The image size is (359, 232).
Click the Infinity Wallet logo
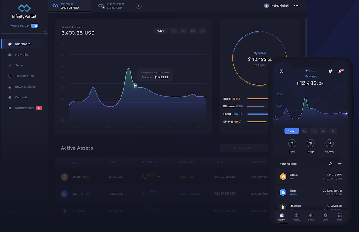pyautogui.click(x=24, y=11)
